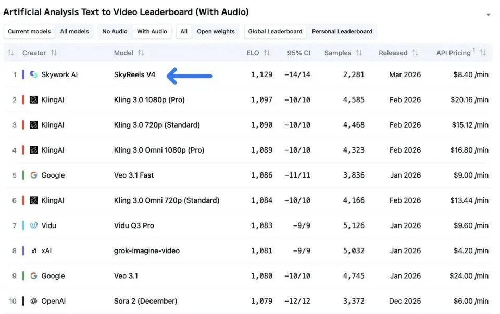This screenshot has height=314, width=500.
Task: Switch to the Personal Leaderboard tab
Action: 342,31
